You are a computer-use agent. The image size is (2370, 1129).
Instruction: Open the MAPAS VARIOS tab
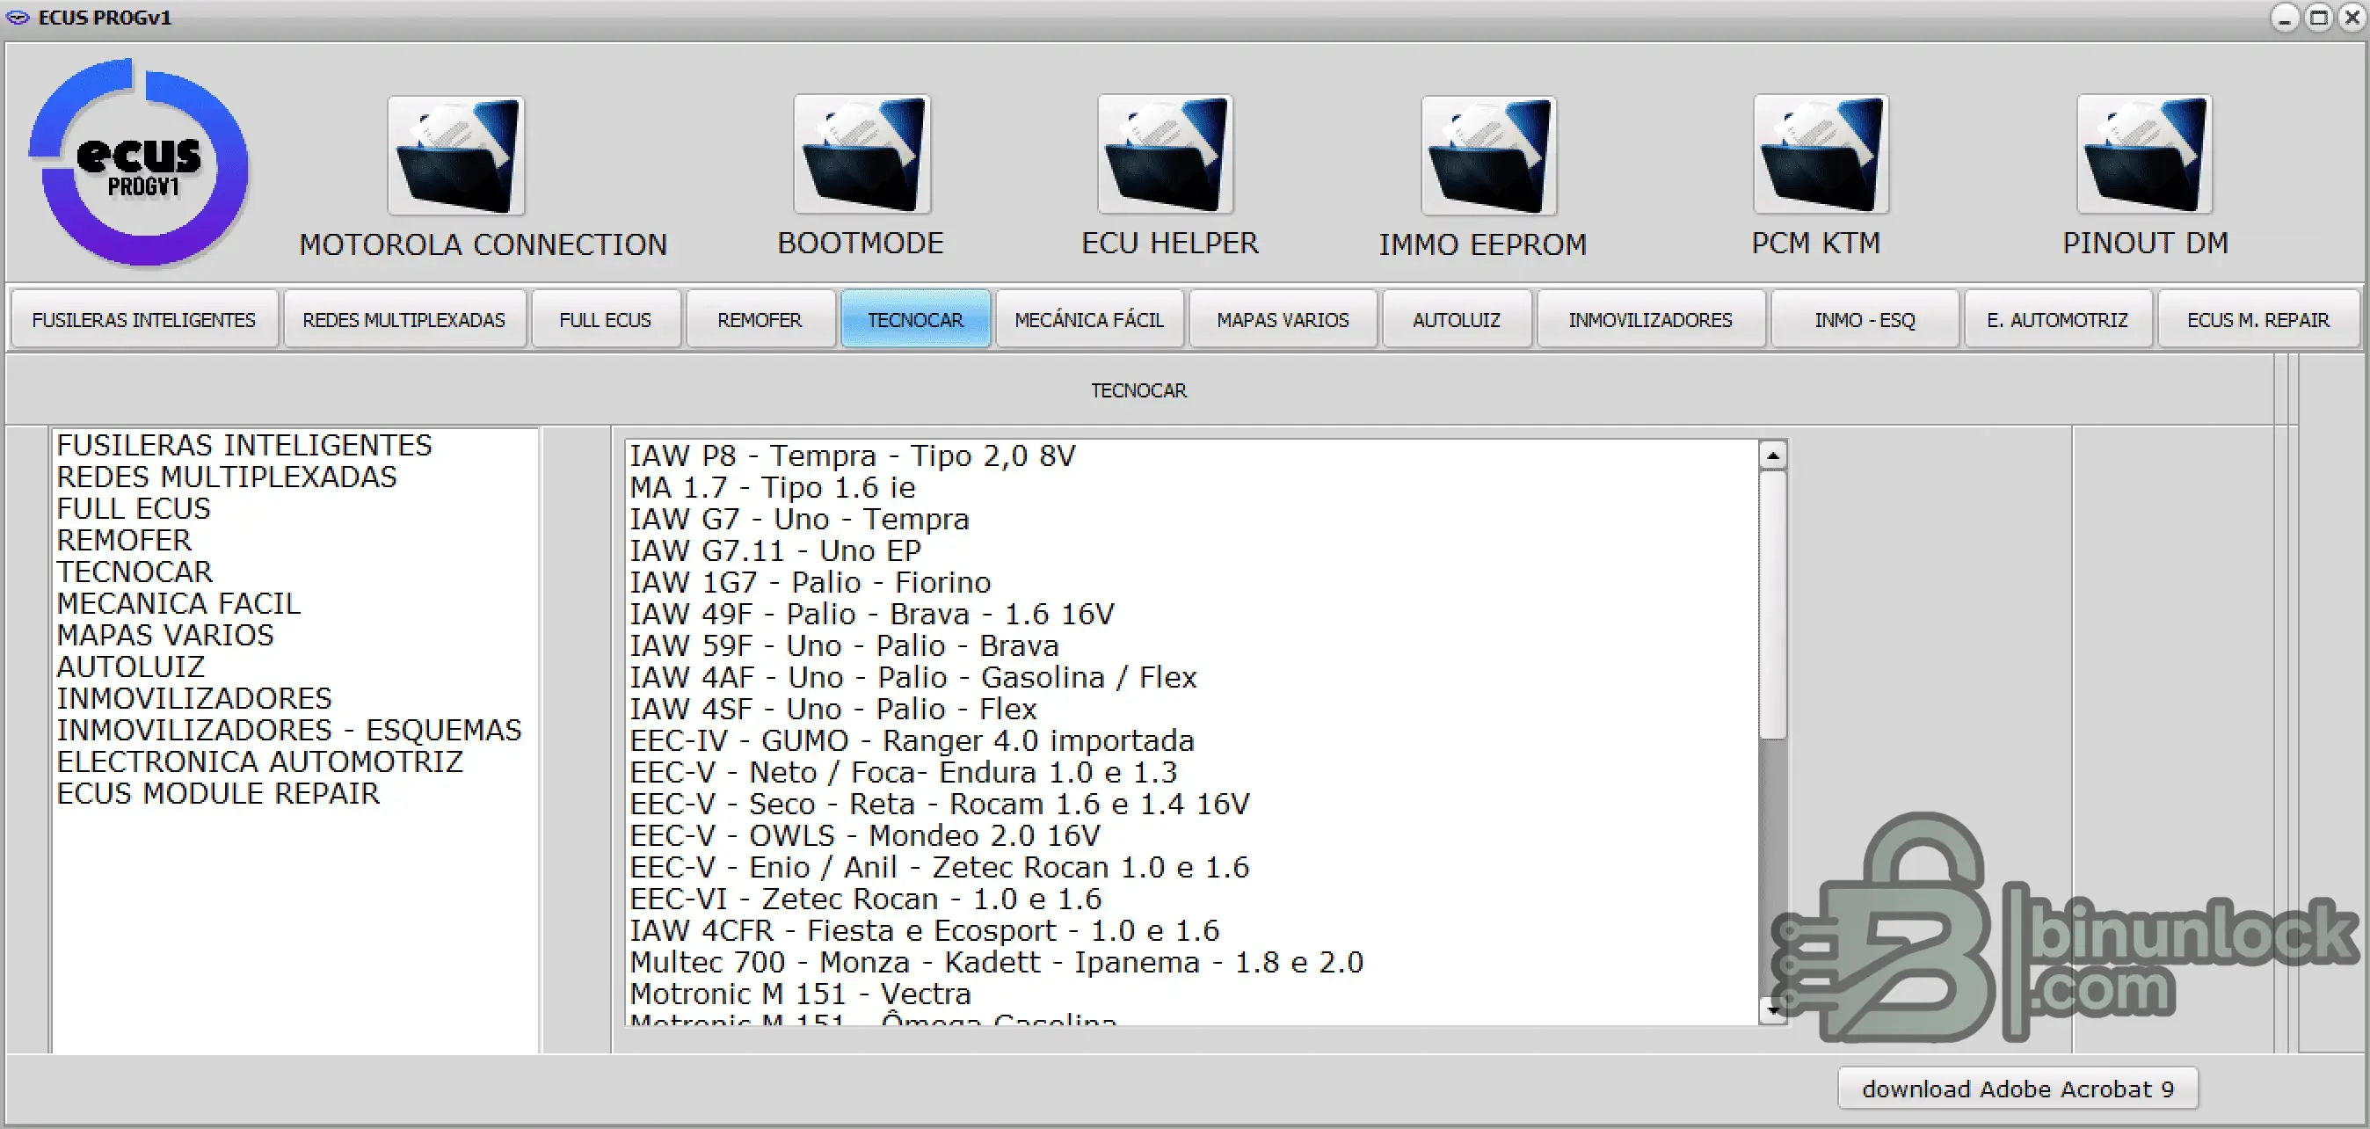(1283, 320)
